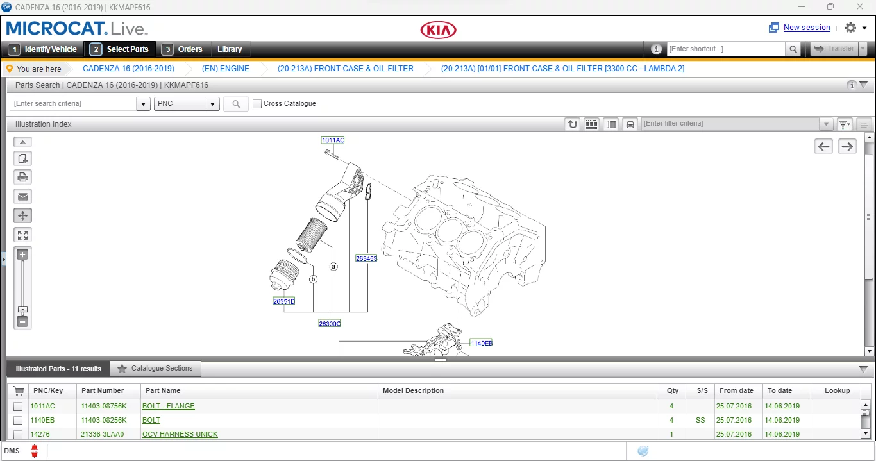Open the PNC search type dropdown
The width and height of the screenshot is (876, 461).
212,103
